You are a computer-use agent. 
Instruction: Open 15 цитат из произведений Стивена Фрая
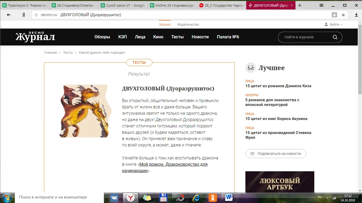point(278,135)
